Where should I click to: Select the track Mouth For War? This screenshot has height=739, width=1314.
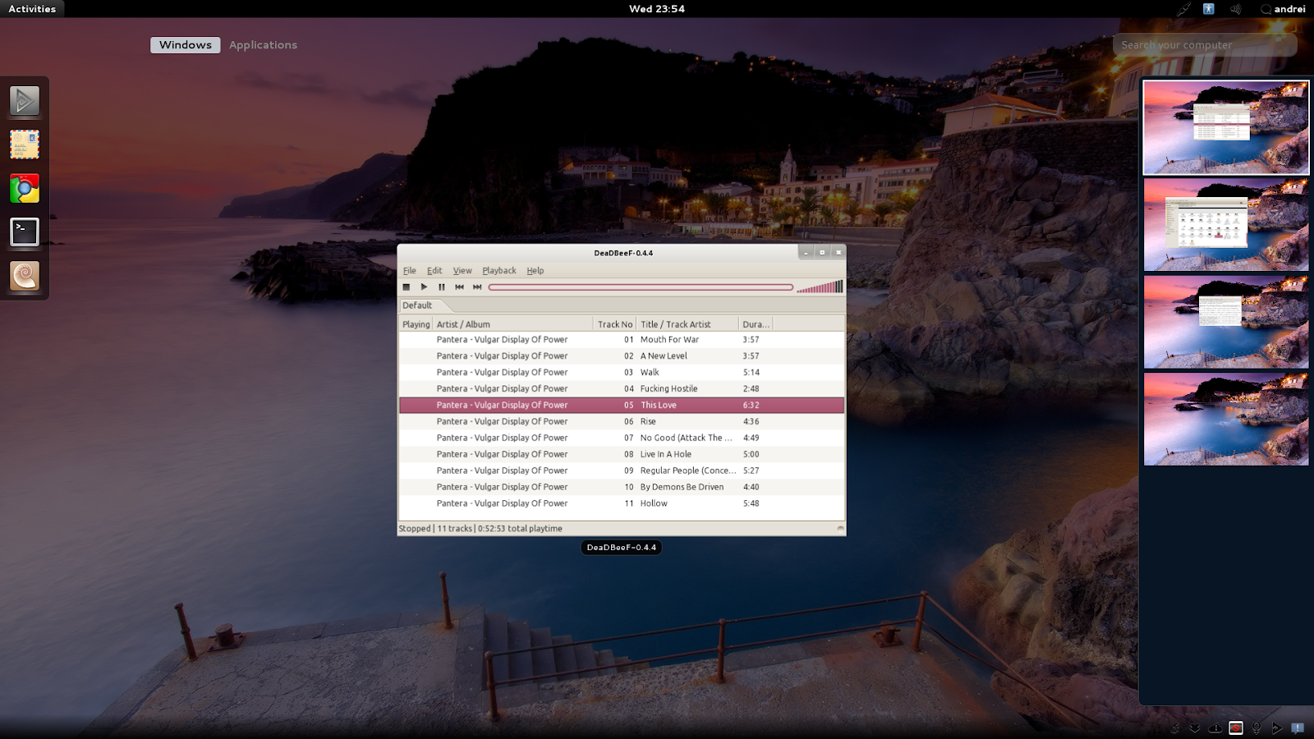622,340
